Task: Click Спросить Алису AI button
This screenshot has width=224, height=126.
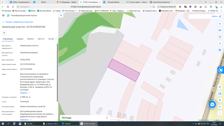Action: click(167, 7)
